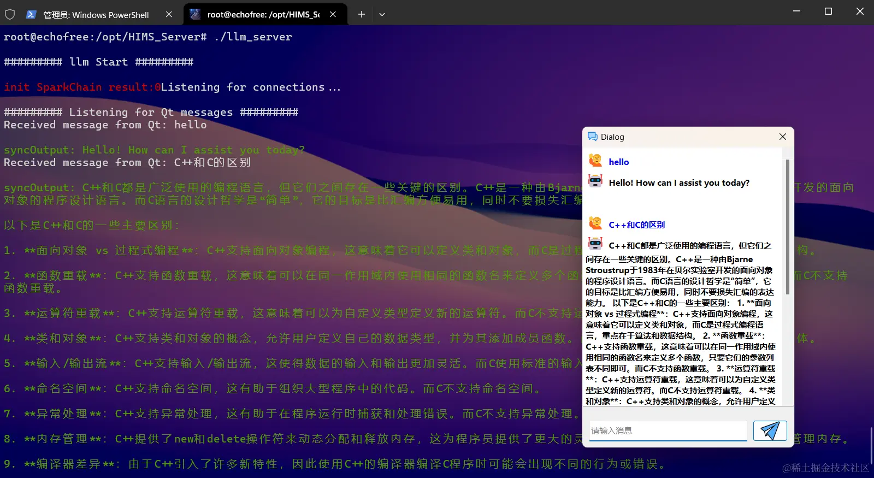The width and height of the screenshot is (874, 478).
Task: Click the "llm Start" banner line
Action: click(98, 62)
